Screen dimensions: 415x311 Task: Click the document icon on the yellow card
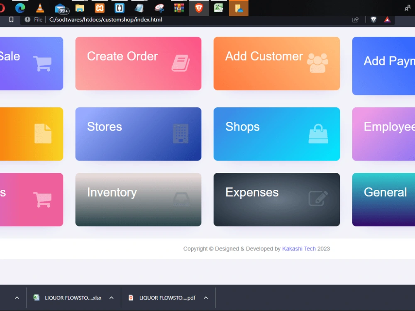(43, 134)
